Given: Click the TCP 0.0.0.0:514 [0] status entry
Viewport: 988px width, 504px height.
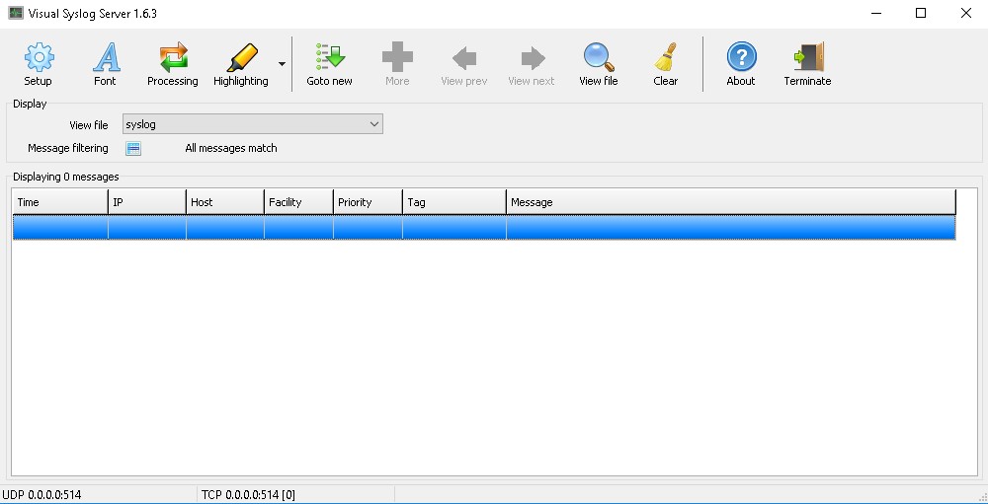Looking at the screenshot, I should point(248,495).
